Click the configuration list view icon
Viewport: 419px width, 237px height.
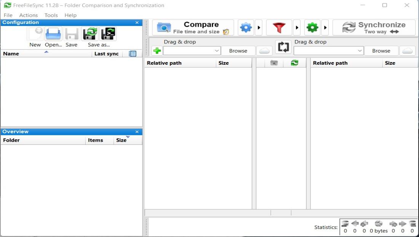point(132,54)
